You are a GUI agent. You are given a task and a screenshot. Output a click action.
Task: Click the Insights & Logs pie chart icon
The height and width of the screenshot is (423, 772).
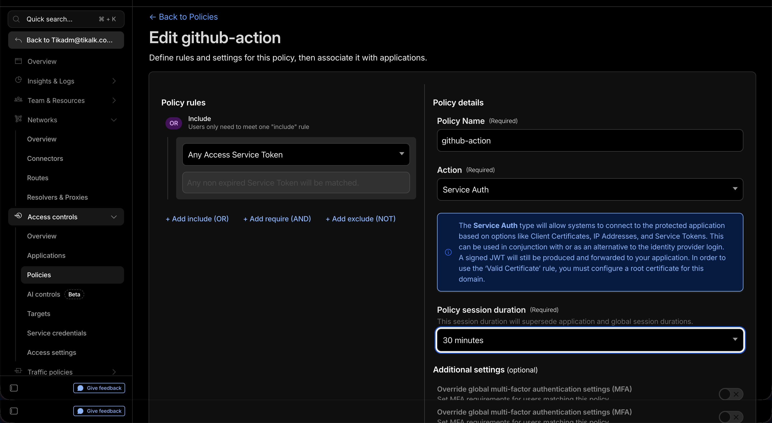(18, 80)
